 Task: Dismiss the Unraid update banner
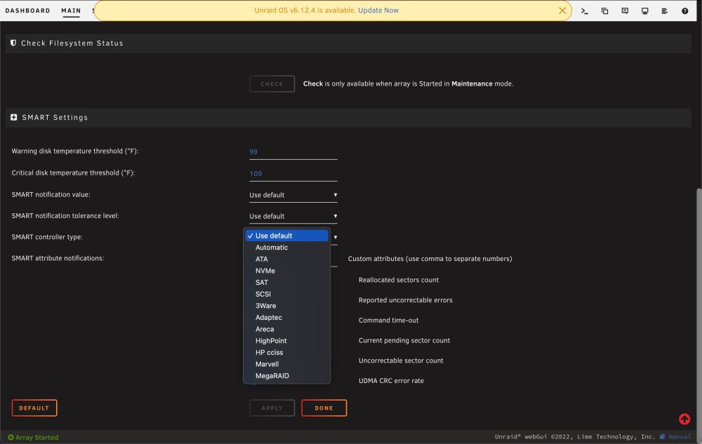(562, 11)
